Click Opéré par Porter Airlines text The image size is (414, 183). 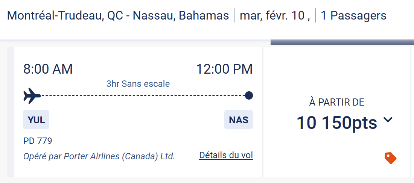click(99, 156)
